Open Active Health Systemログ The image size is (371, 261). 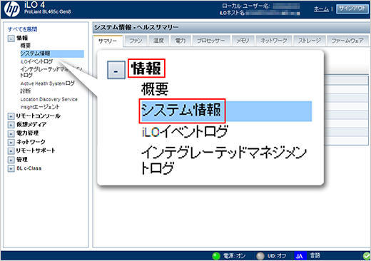pos(48,83)
